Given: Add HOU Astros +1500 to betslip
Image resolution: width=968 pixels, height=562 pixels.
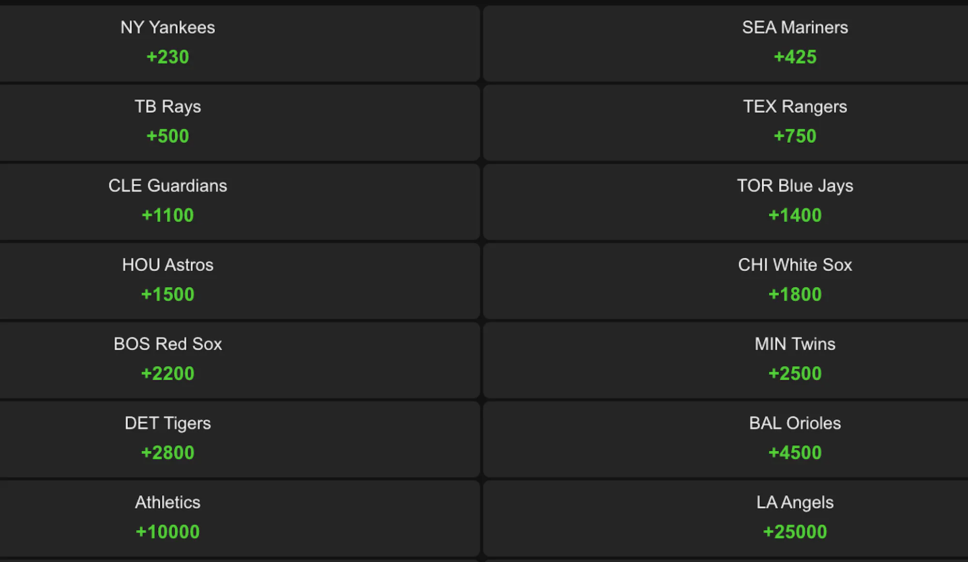Looking at the screenshot, I should (240, 281).
